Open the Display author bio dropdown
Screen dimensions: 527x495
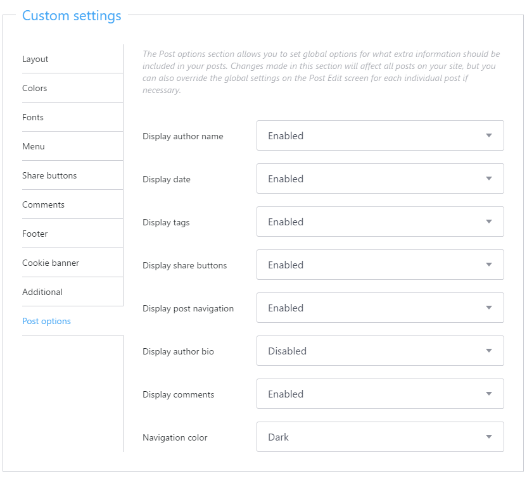(x=380, y=351)
